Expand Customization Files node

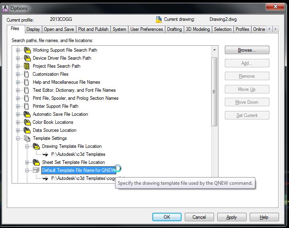(x=18, y=74)
